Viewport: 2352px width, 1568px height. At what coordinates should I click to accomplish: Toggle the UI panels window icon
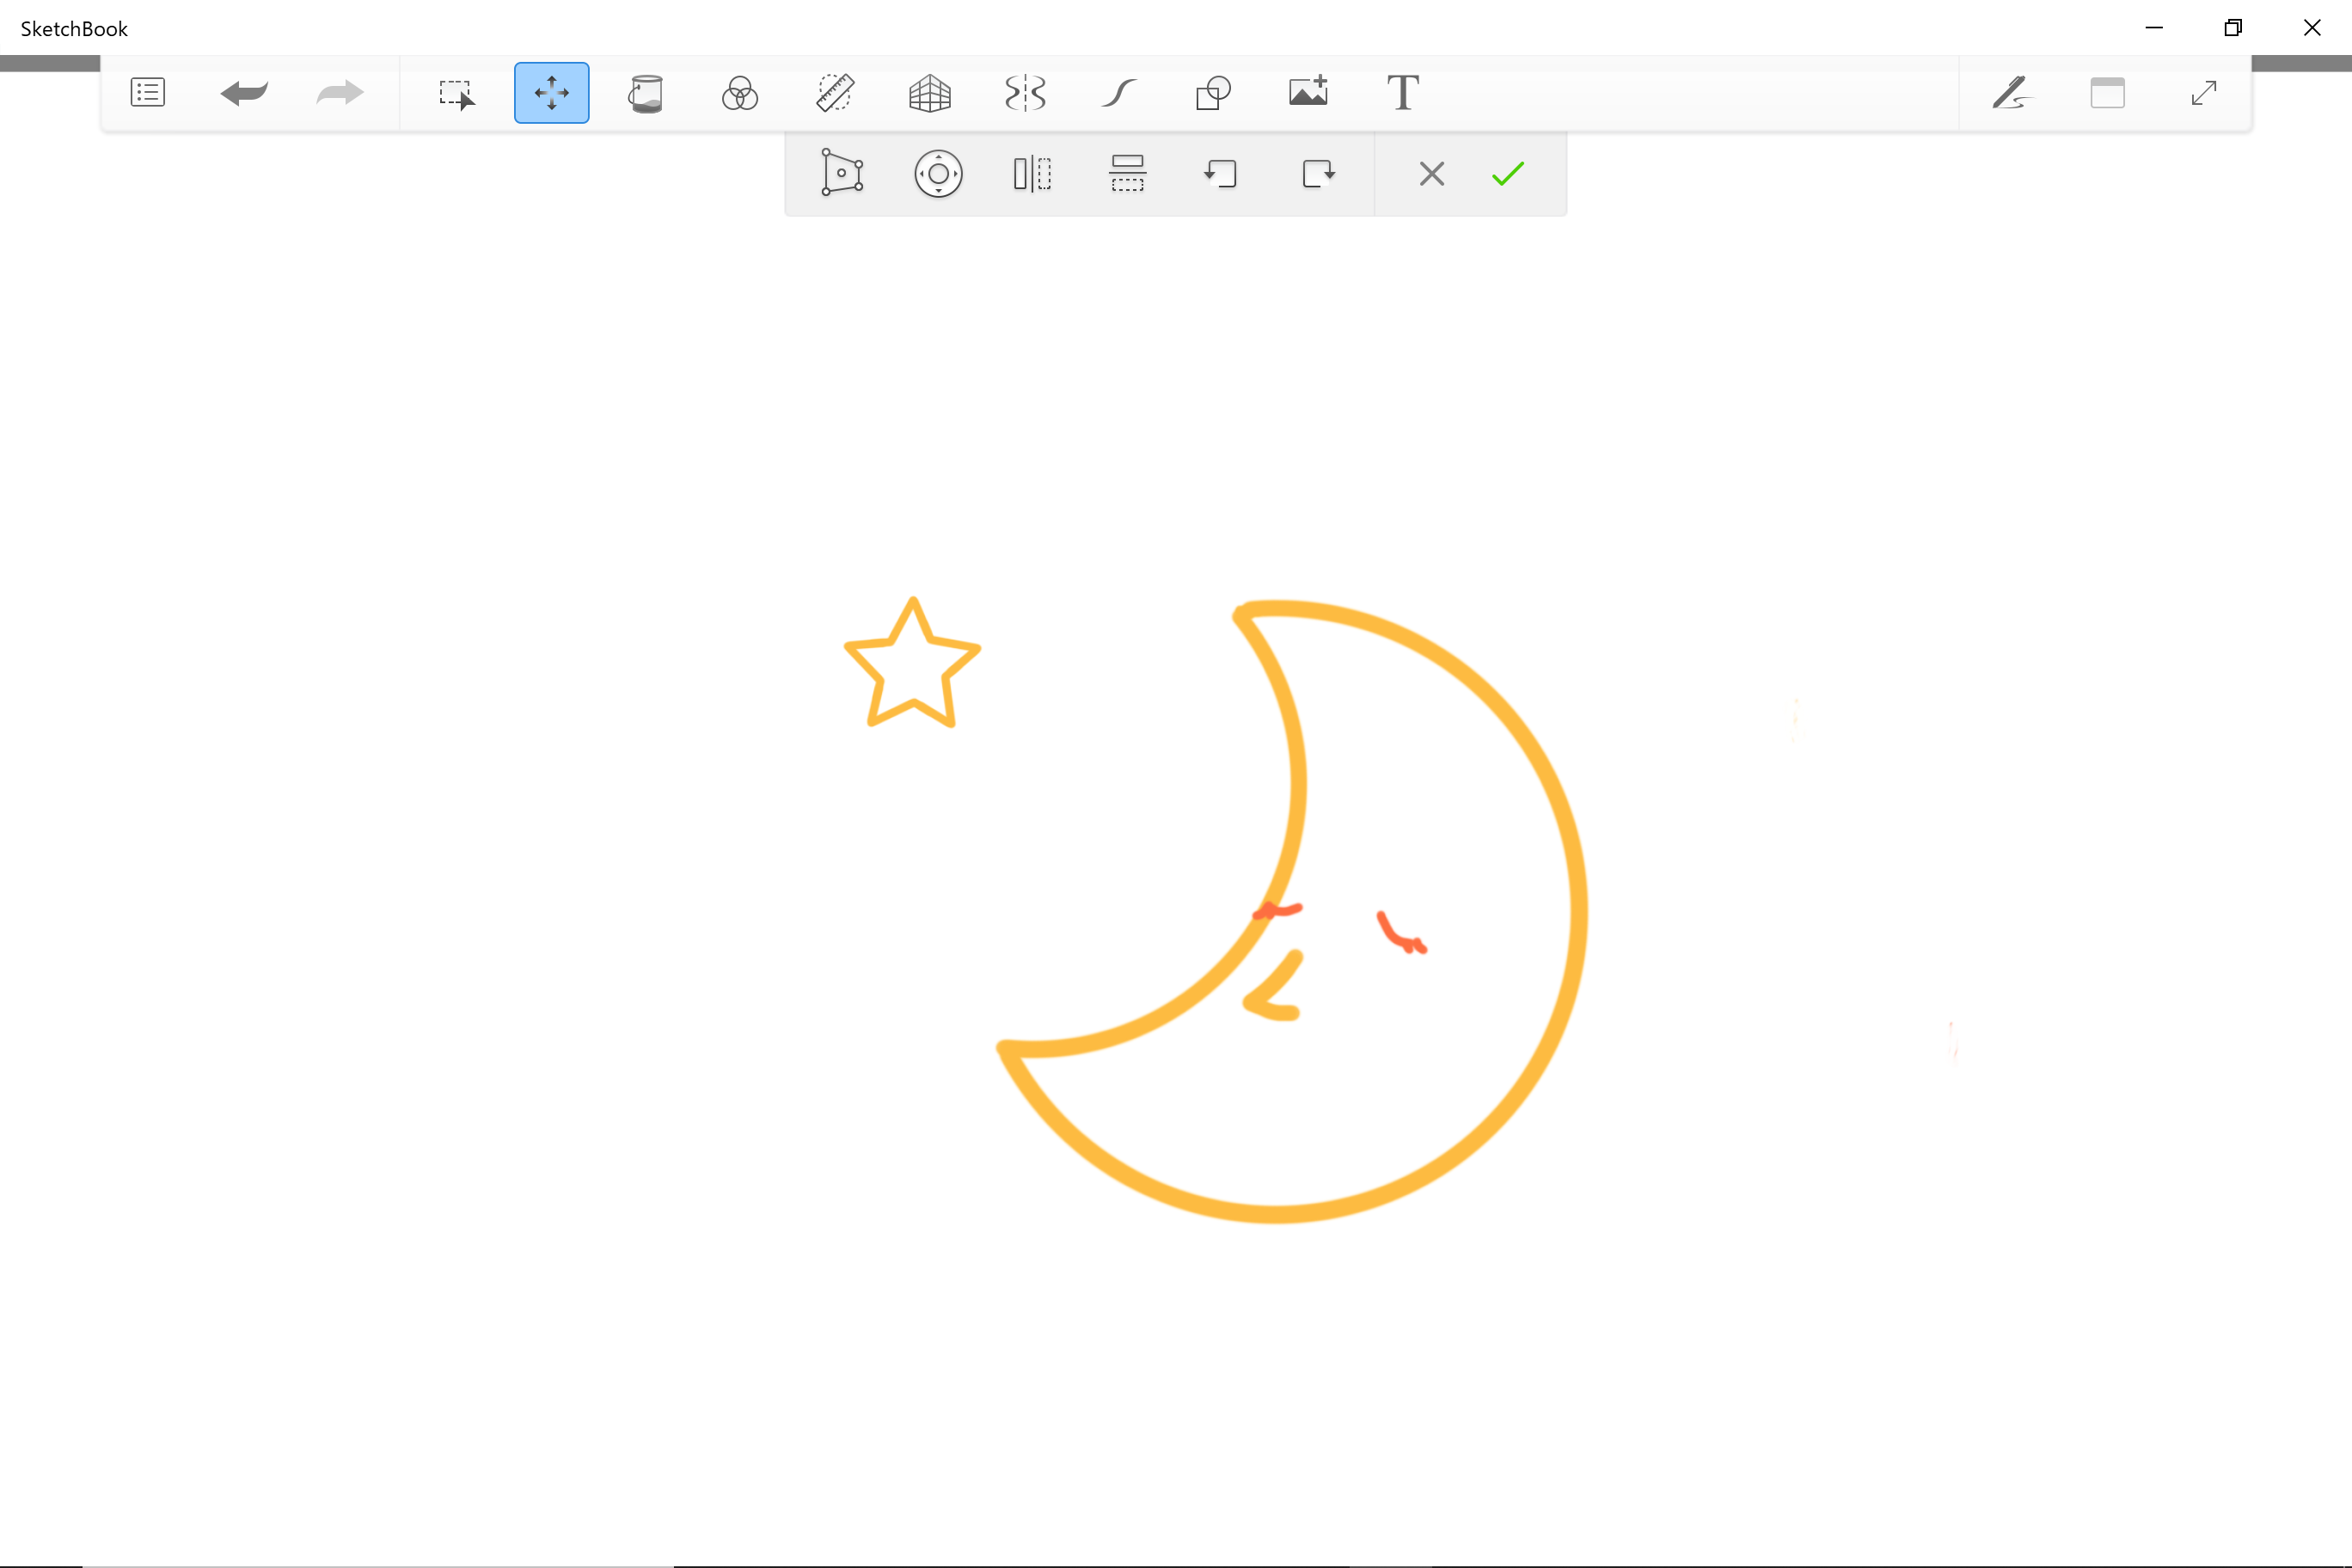pos(2107,93)
